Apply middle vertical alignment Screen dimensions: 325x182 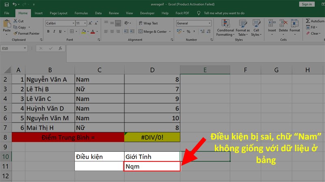[x=112, y=23]
